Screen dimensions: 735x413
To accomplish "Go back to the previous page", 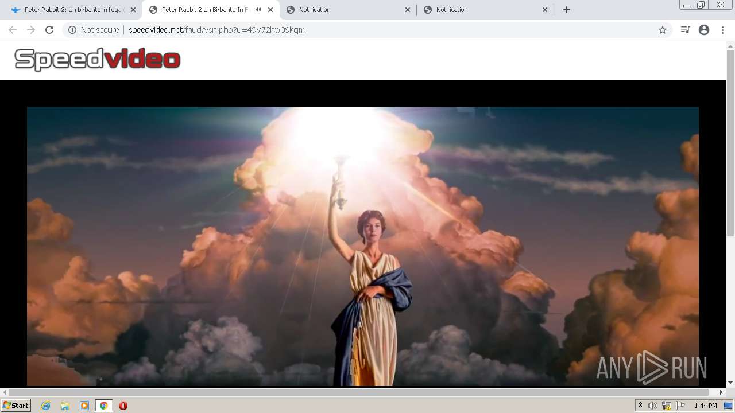I will tap(13, 30).
